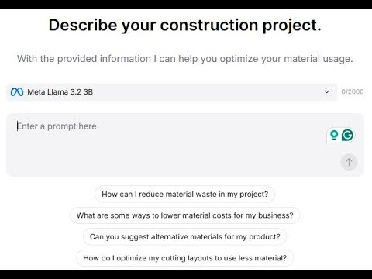The height and width of the screenshot is (279, 372).
Task: Expand the model selector chevron arrow
Action: [327, 91]
